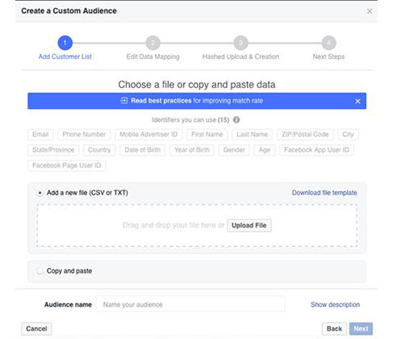Click the ZIP/Postal Code tag
Viewport: 393px width, 339px height.
click(x=305, y=134)
